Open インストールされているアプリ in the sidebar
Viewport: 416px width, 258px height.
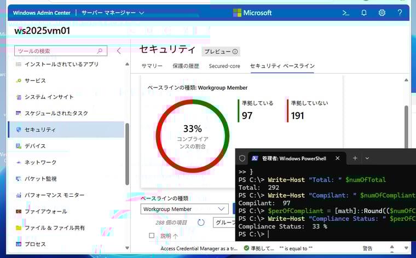coord(66,64)
